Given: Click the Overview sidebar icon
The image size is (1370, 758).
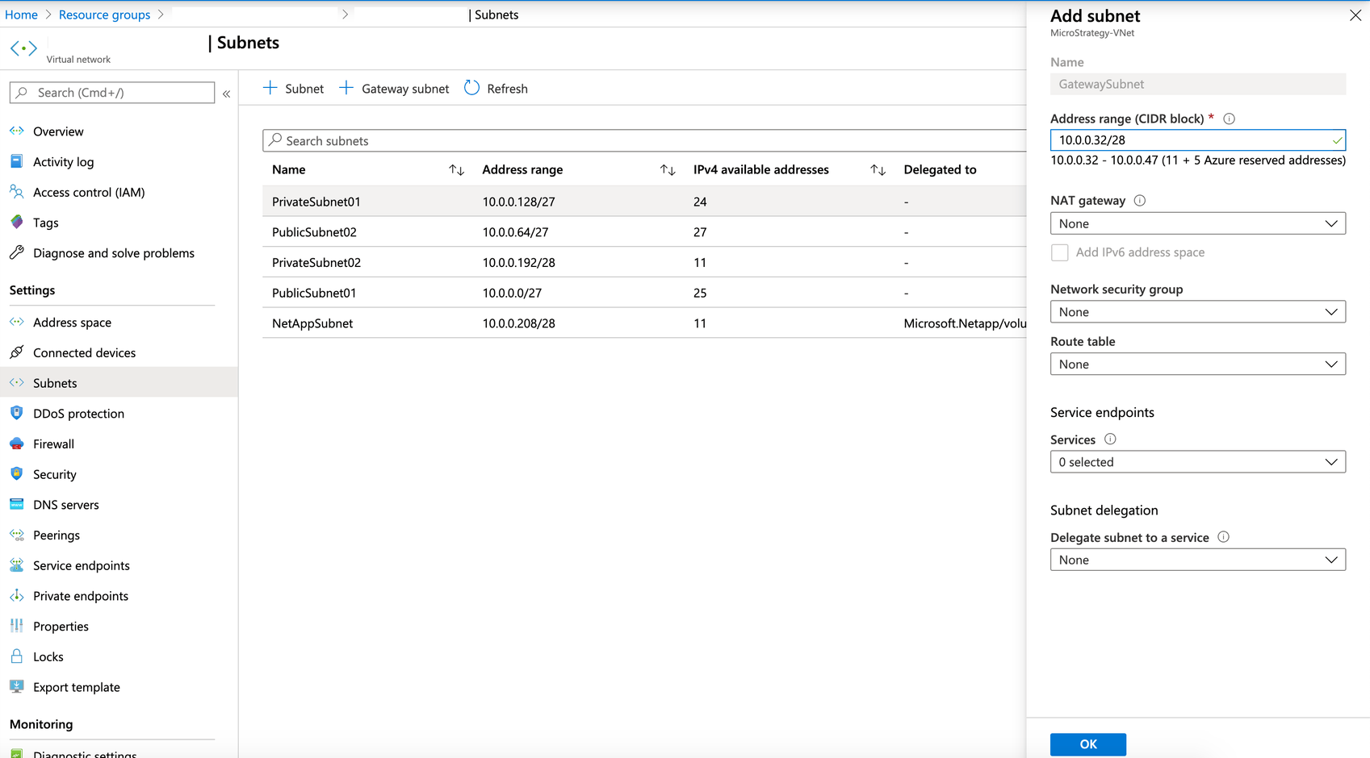Looking at the screenshot, I should coord(16,131).
